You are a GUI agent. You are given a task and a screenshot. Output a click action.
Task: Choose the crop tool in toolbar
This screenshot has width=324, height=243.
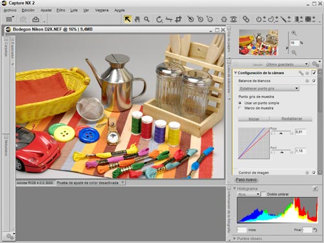pos(178,19)
